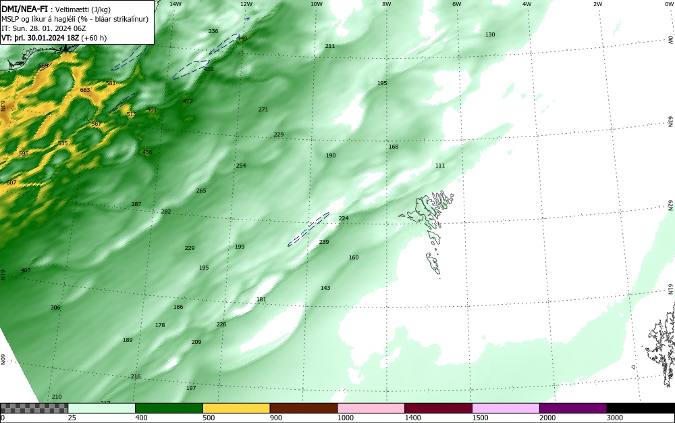Pick the dark red 1400–1500 legend swatch
The width and height of the screenshot is (675, 423).
(438, 408)
